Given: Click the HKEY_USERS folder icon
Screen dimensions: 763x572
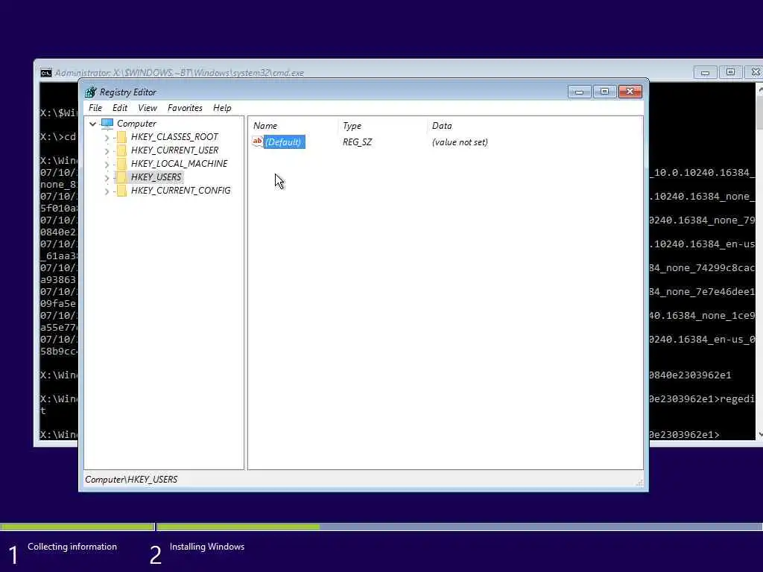Looking at the screenshot, I should [x=121, y=177].
